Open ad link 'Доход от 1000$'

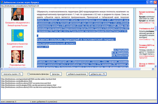pos(147,65)
